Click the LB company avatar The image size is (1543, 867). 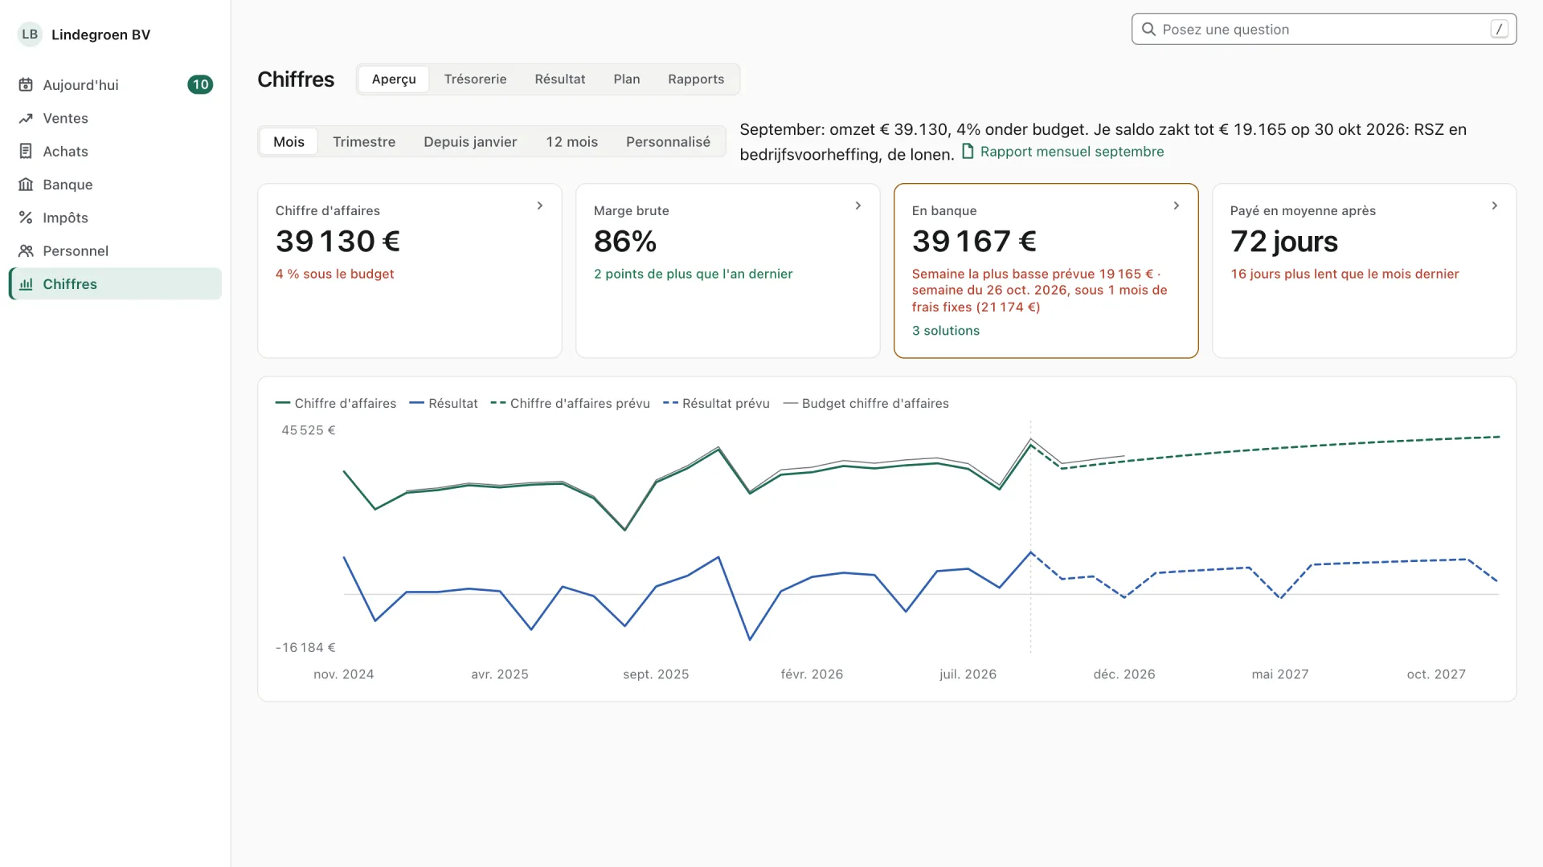30,34
